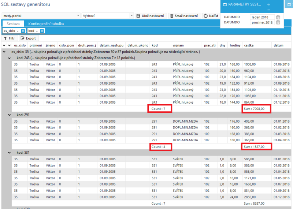The height and width of the screenshot is (209, 293).
Task: Remove kod grouping with its X icon
Action: point(42,31)
